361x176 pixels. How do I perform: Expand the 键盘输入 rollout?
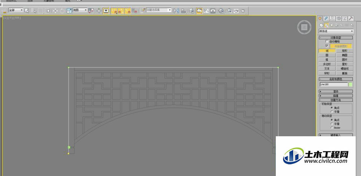tap(336, 135)
